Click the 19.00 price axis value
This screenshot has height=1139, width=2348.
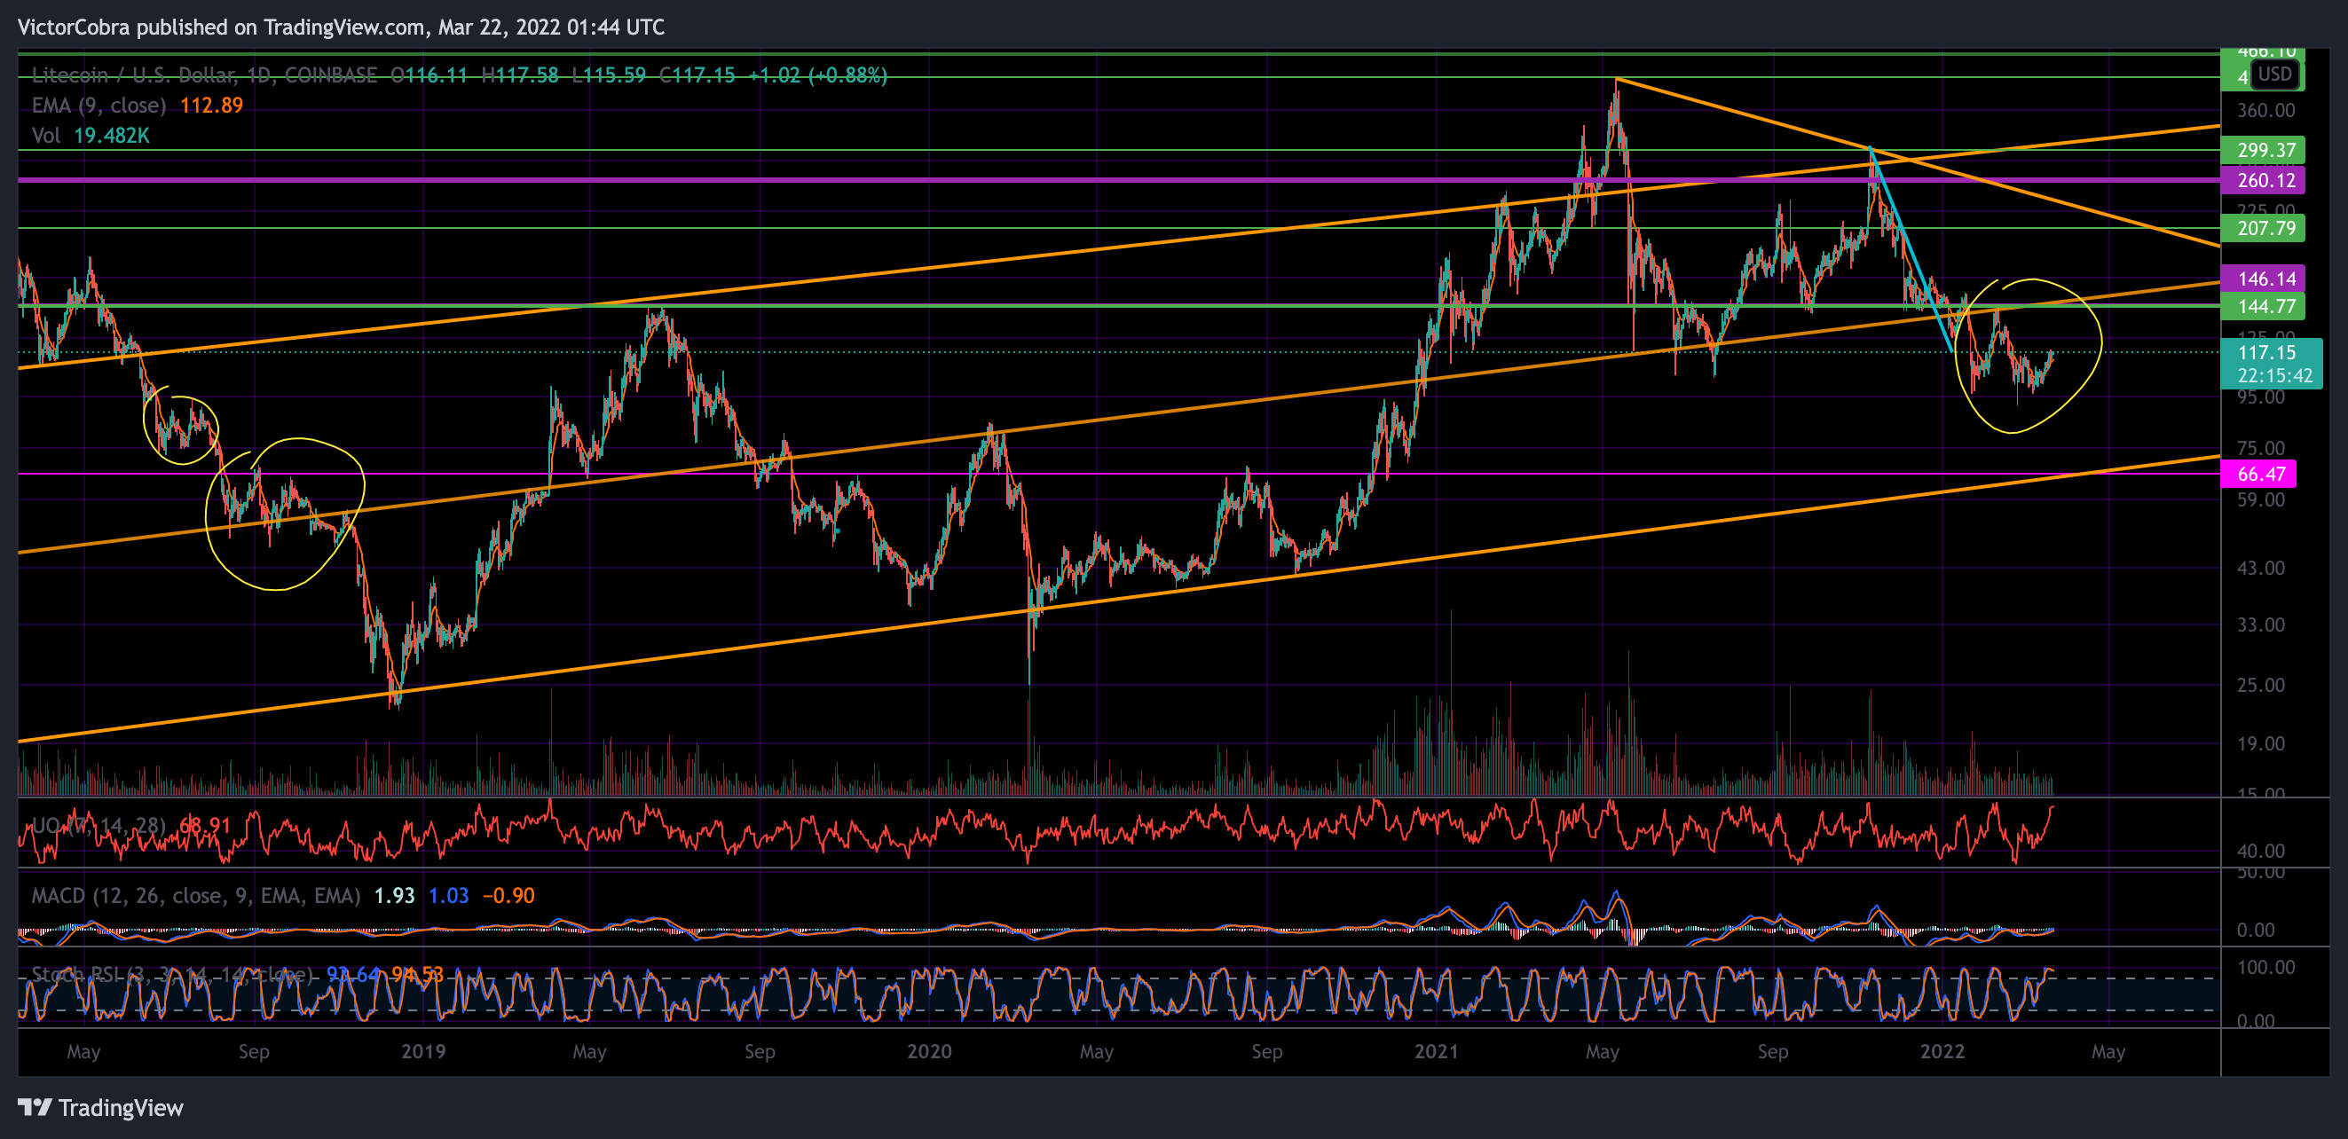click(x=2260, y=743)
